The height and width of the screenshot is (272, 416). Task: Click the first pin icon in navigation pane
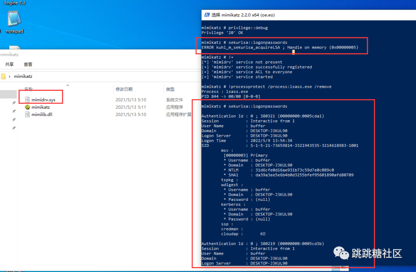pos(14,103)
